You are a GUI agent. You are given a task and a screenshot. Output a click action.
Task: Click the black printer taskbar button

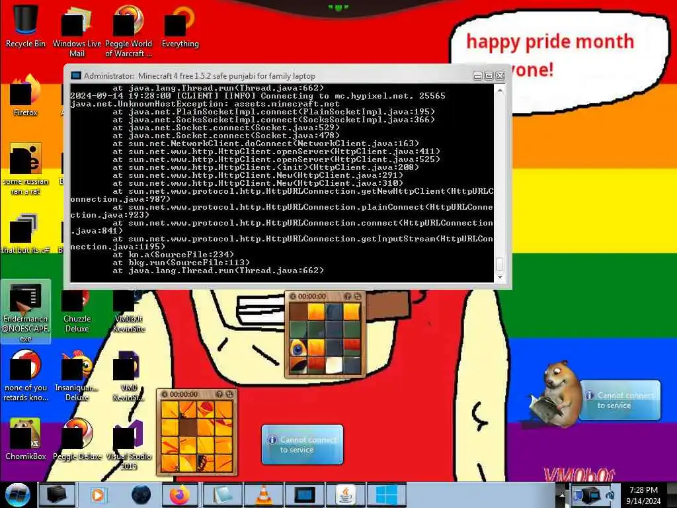57,495
